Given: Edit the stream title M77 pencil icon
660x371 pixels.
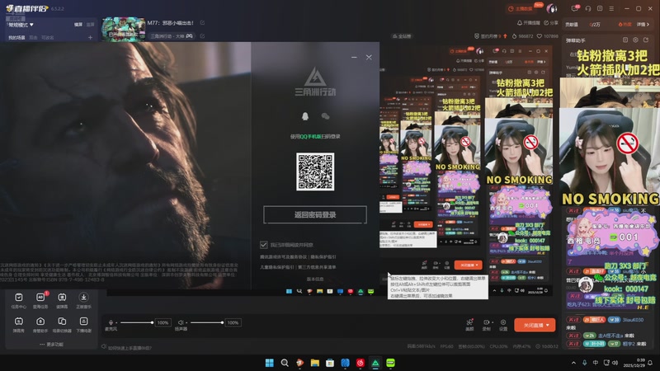Looking at the screenshot, I should pos(202,23).
